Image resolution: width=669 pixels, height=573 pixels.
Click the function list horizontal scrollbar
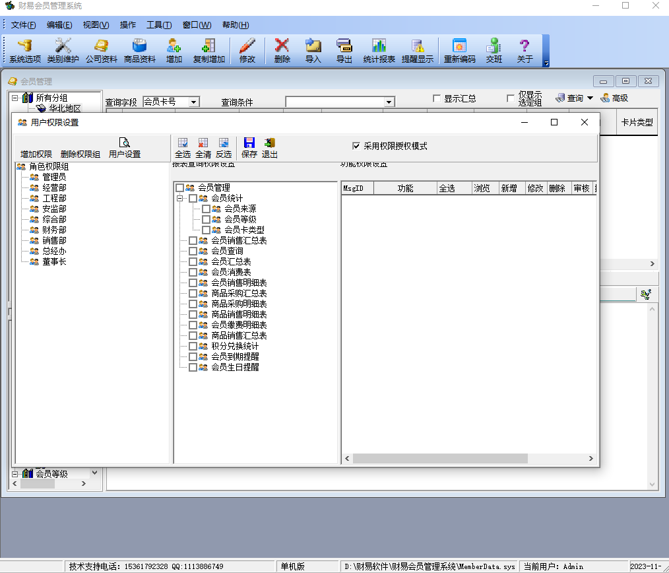[468, 459]
